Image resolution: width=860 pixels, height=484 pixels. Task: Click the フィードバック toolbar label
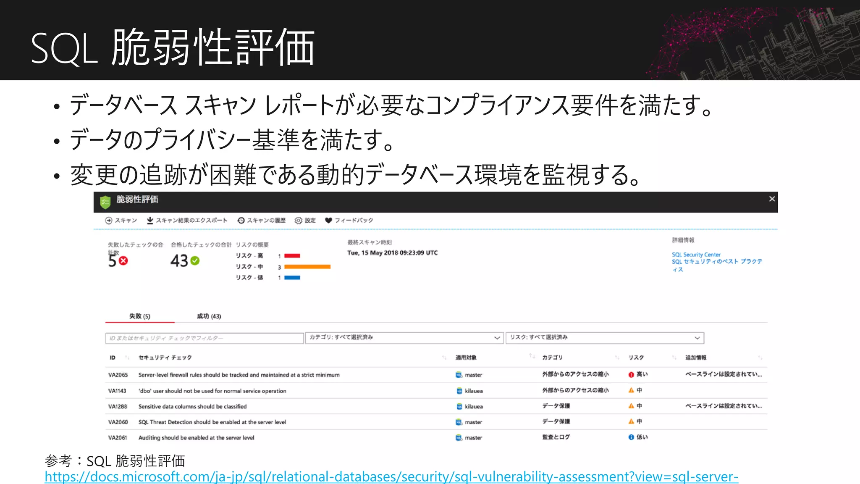(x=354, y=221)
